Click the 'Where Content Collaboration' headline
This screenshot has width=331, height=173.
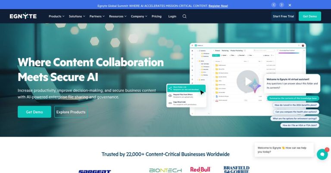(91, 62)
